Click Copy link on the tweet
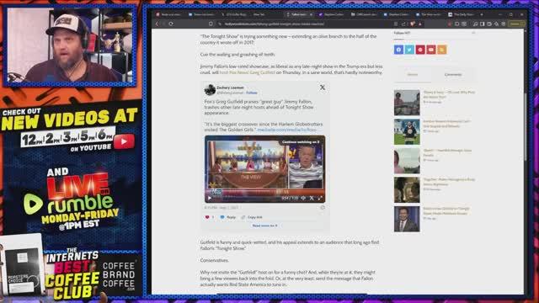539x303 pixels. pyautogui.click(x=252, y=217)
